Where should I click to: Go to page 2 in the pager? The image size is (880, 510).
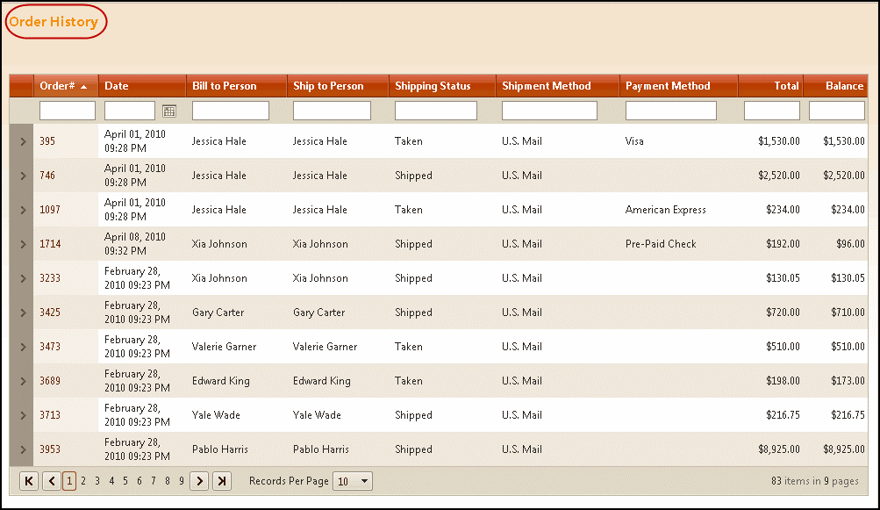pos(83,481)
